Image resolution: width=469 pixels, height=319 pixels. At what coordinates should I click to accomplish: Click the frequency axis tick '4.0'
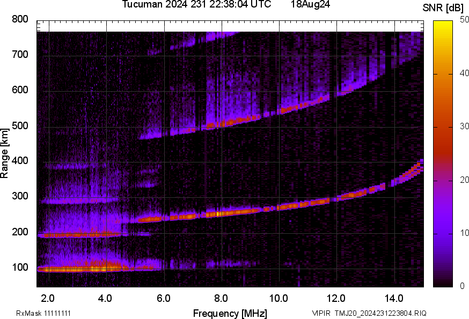coord(105,299)
